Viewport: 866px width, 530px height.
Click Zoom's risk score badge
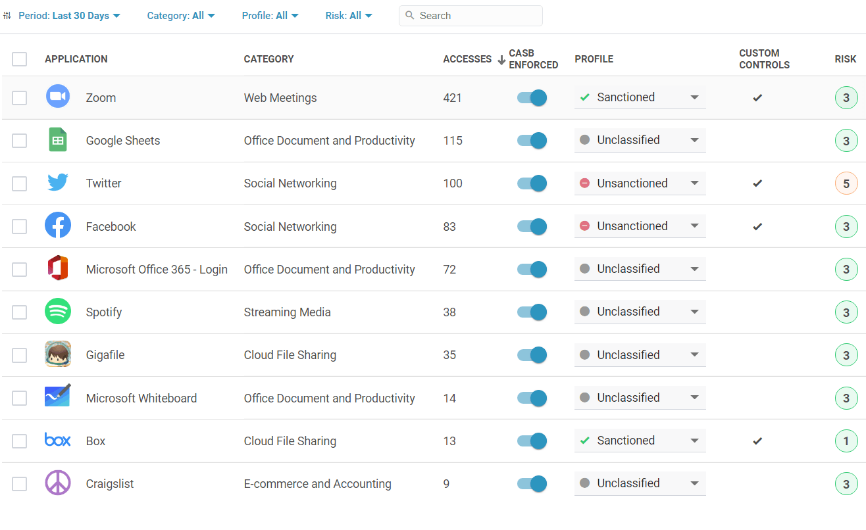point(846,98)
